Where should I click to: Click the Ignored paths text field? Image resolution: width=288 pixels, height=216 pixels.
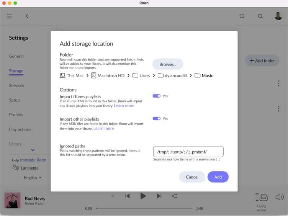click(x=188, y=152)
